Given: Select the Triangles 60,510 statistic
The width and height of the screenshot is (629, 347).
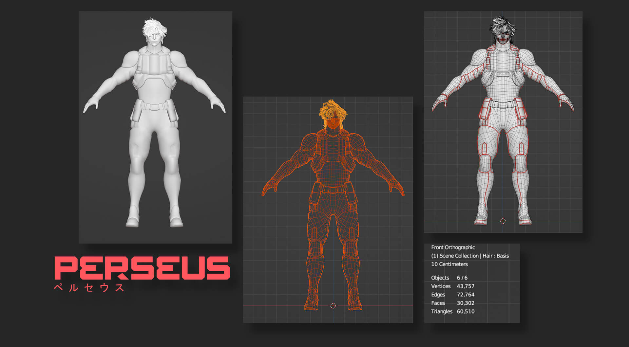Looking at the screenshot, I should [x=452, y=312].
